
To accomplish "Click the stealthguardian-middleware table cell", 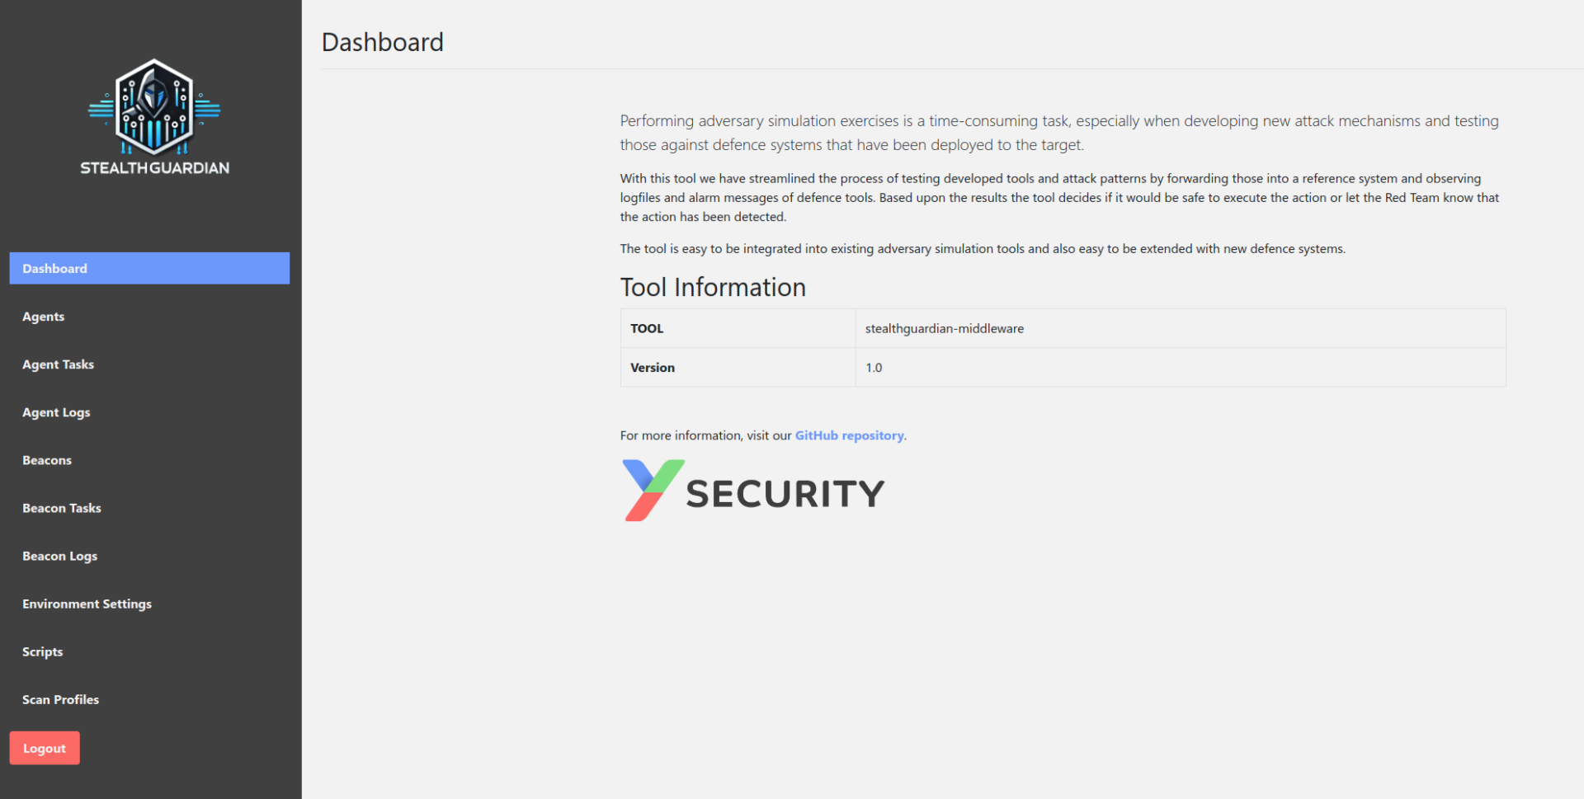I will click(945, 328).
